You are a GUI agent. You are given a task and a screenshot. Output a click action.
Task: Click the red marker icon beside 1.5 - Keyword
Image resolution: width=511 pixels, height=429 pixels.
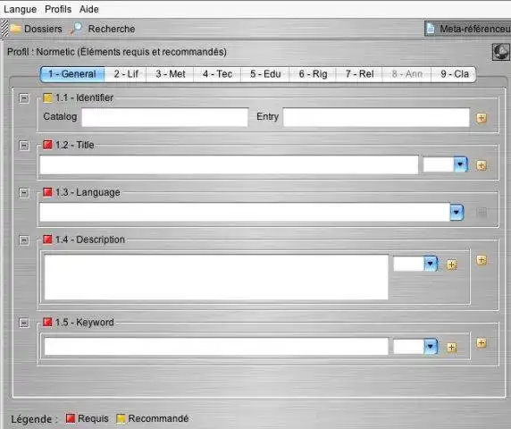(x=47, y=322)
